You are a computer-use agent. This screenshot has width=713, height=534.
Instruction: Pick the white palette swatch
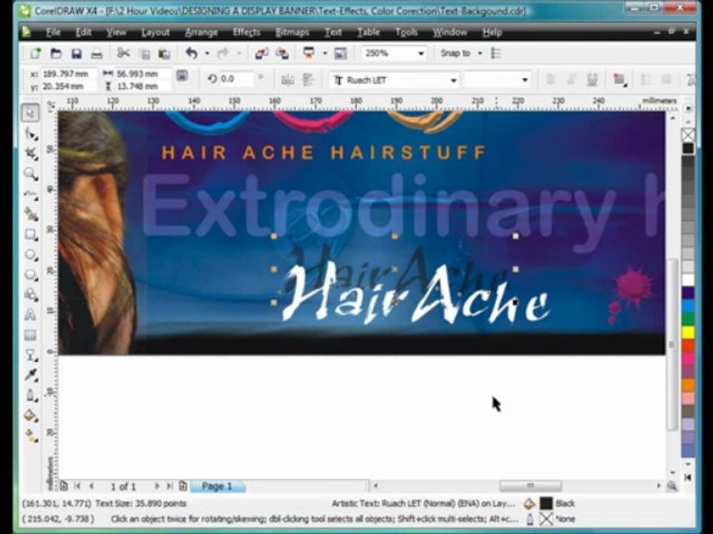(688, 280)
